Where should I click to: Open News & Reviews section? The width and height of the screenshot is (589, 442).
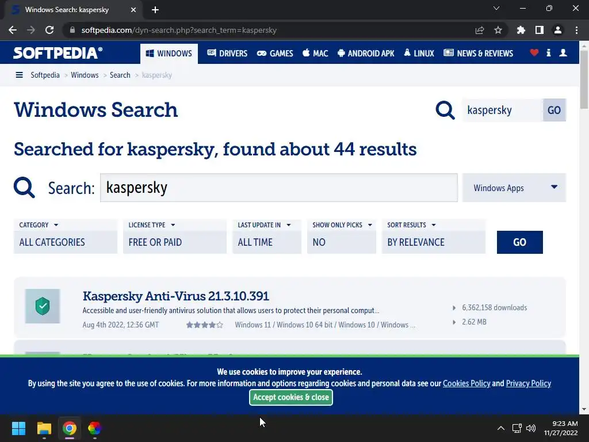pyautogui.click(x=478, y=54)
